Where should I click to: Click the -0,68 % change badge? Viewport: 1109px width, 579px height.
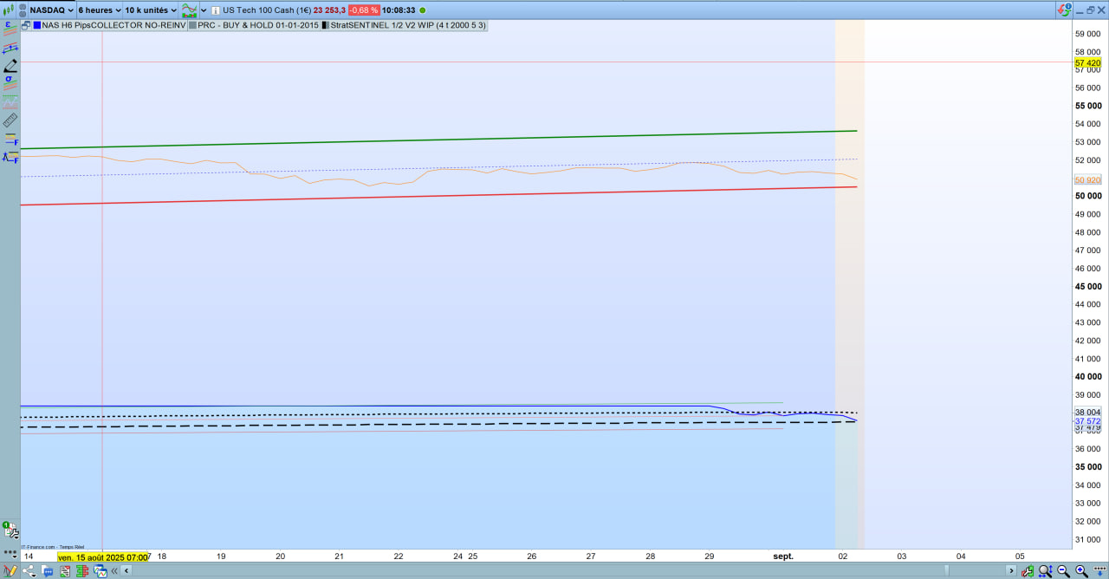point(364,10)
